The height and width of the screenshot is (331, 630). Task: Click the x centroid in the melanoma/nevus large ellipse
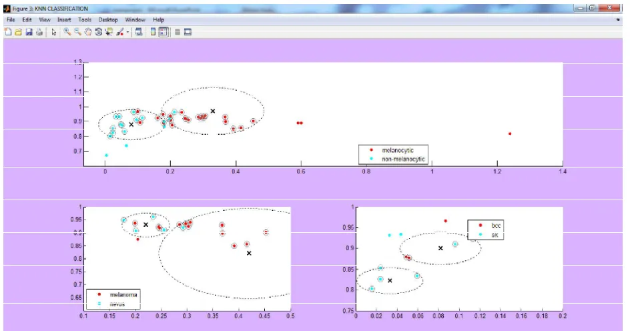coord(249,253)
